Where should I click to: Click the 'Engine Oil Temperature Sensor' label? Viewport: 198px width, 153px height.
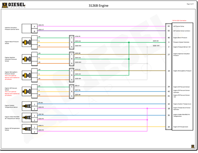12,129
